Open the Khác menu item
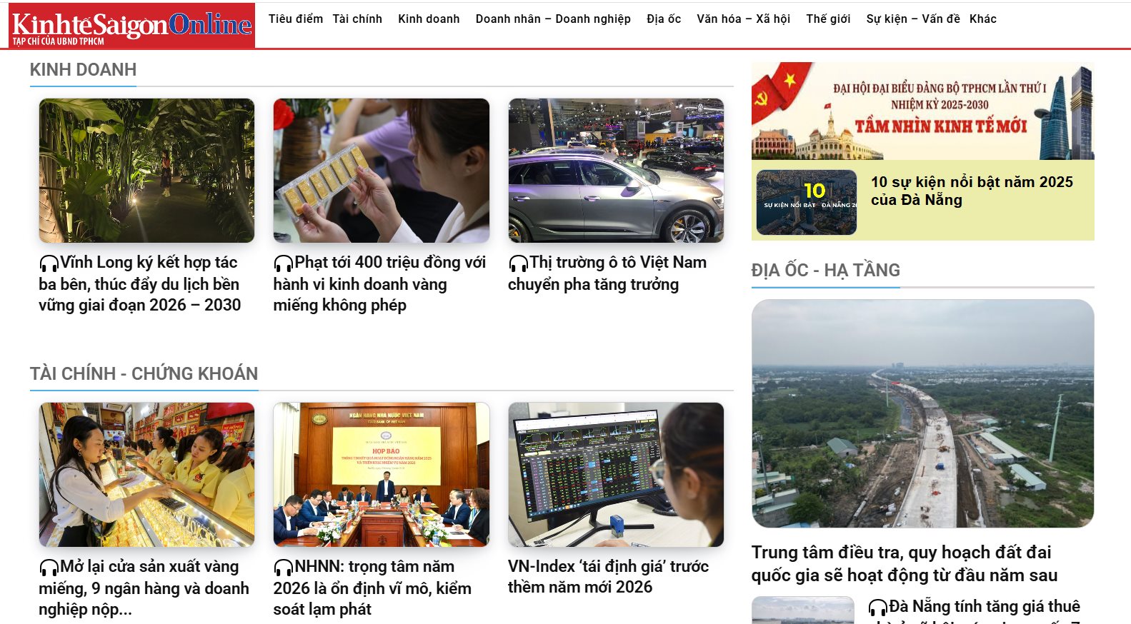The height and width of the screenshot is (624, 1131). [983, 19]
